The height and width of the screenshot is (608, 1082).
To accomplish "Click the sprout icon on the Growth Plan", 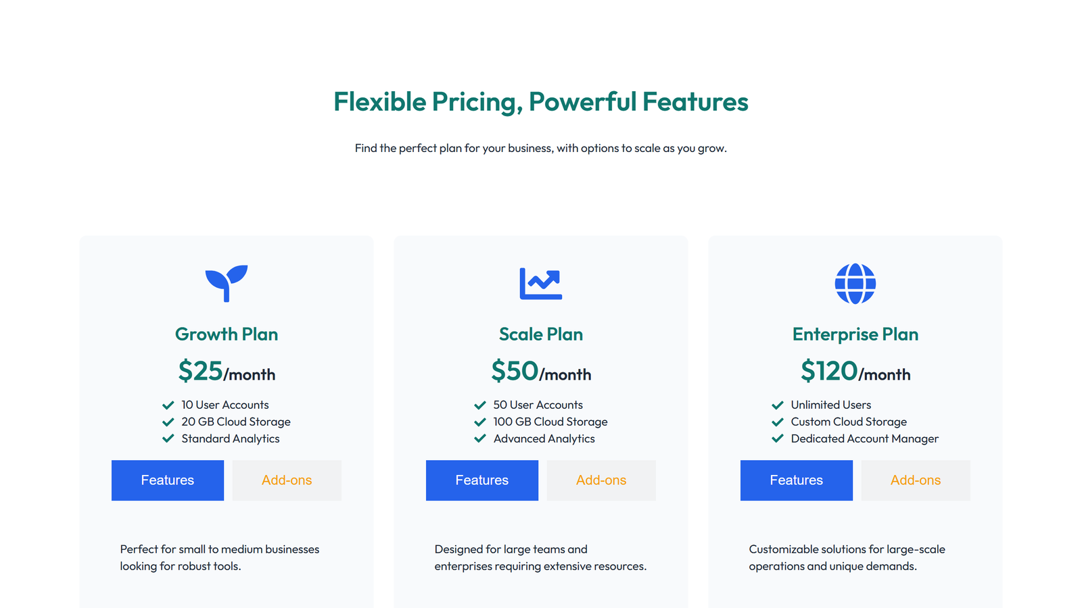I will click(x=226, y=283).
